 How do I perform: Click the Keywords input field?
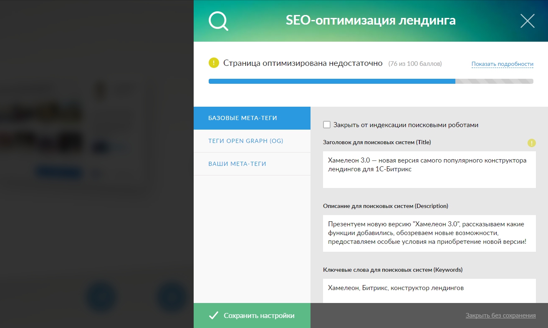pos(429,290)
